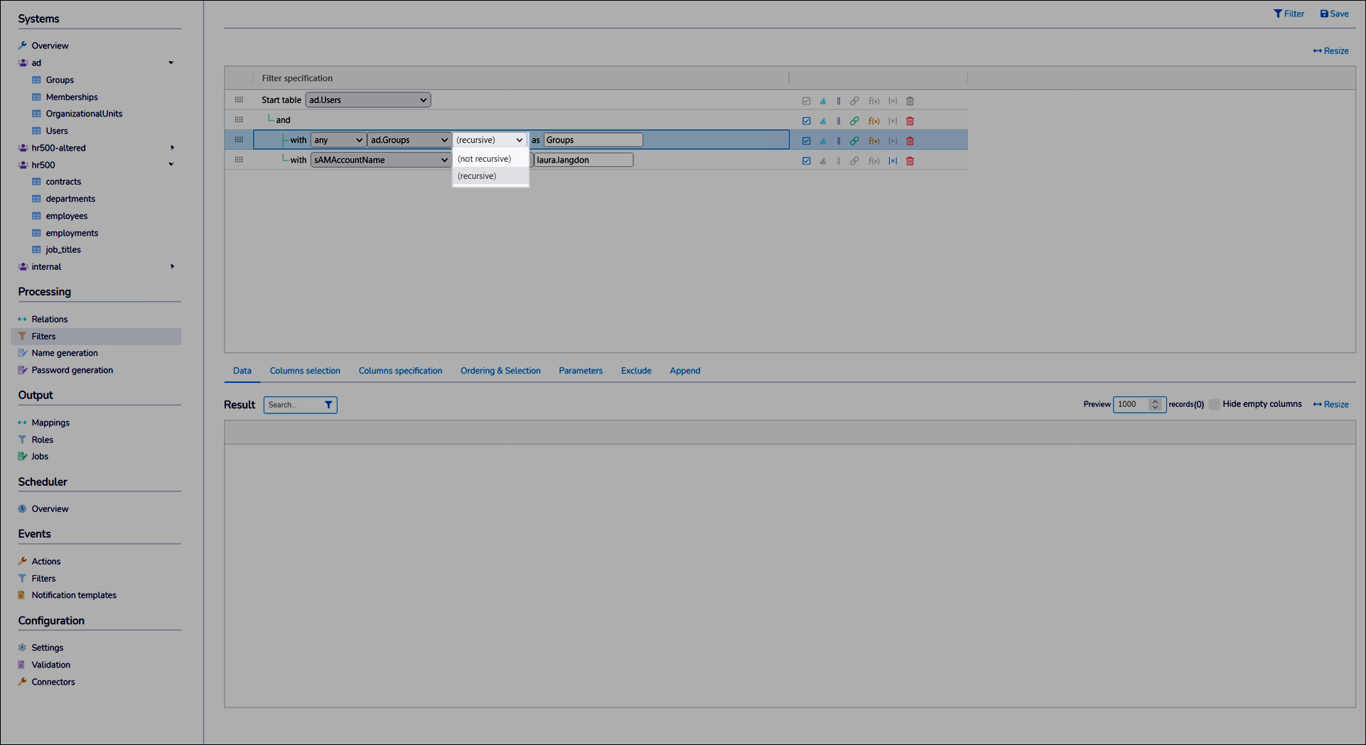
Task: Click f(x) function icon on ad.Groups row
Action: click(873, 141)
